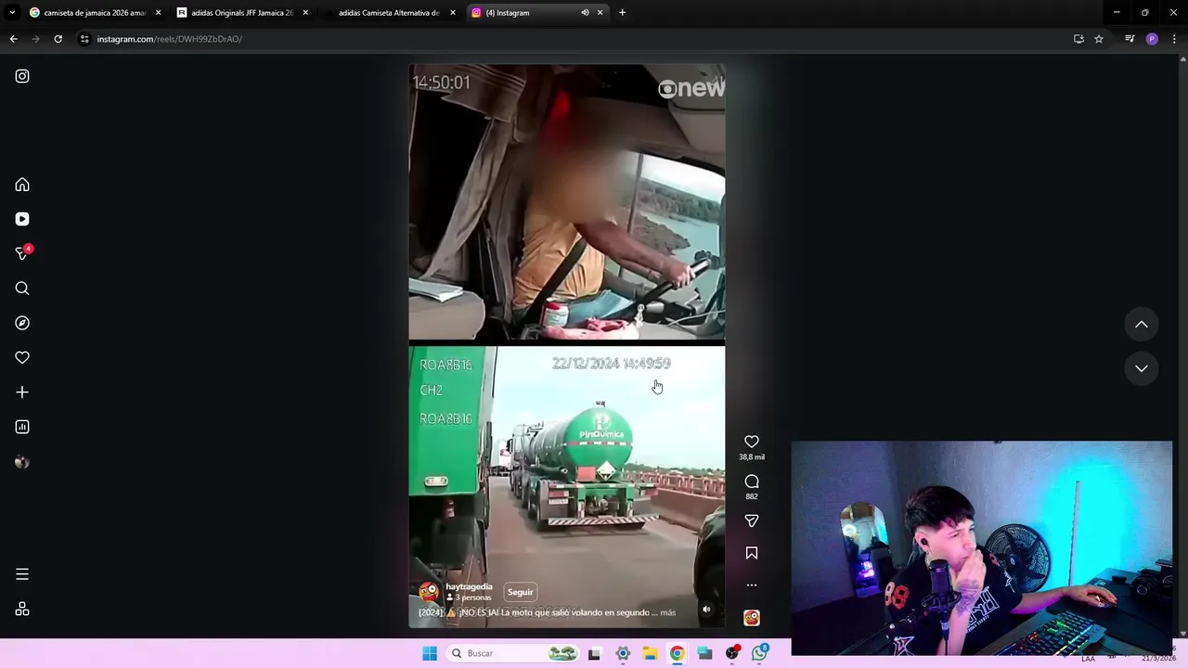Screen dimensions: 1188x668
Task: Click the taskbar Buscar search box
Action: [513, 653]
